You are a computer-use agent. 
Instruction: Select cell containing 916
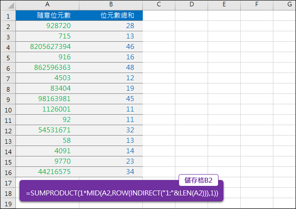tap(48, 57)
